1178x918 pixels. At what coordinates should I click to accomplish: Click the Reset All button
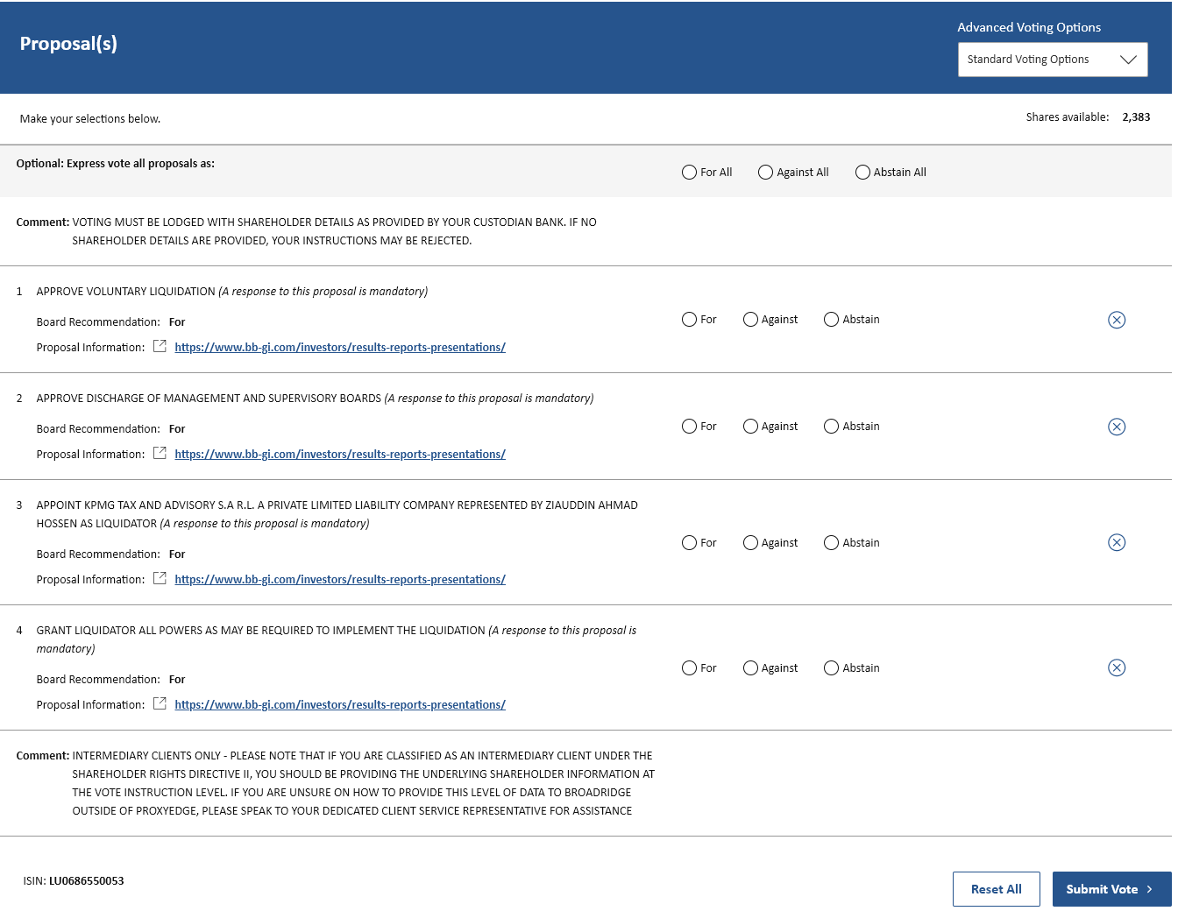pyautogui.click(x=997, y=889)
